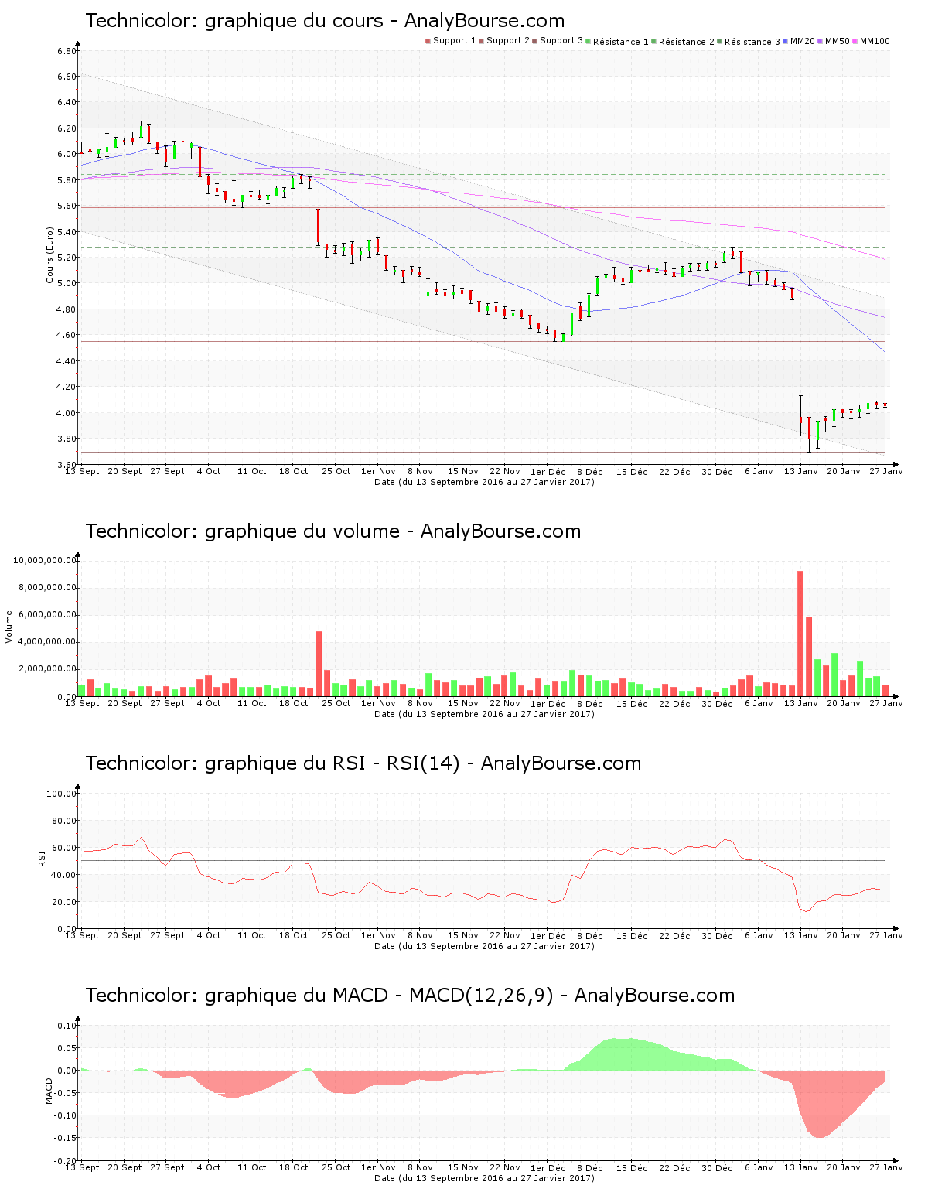Click the 'graphique du RSI - RSI(14)' title
928x1199 pixels.
click(363, 763)
